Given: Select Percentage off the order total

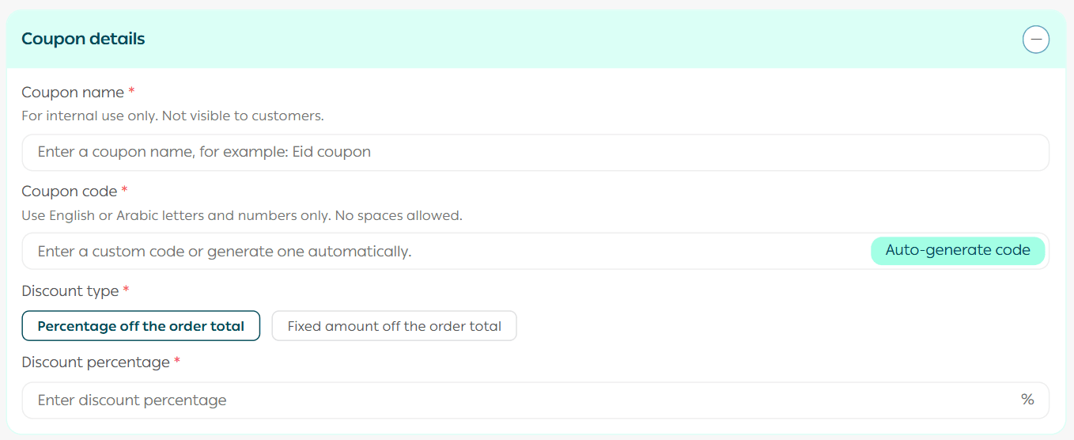Looking at the screenshot, I should [141, 326].
